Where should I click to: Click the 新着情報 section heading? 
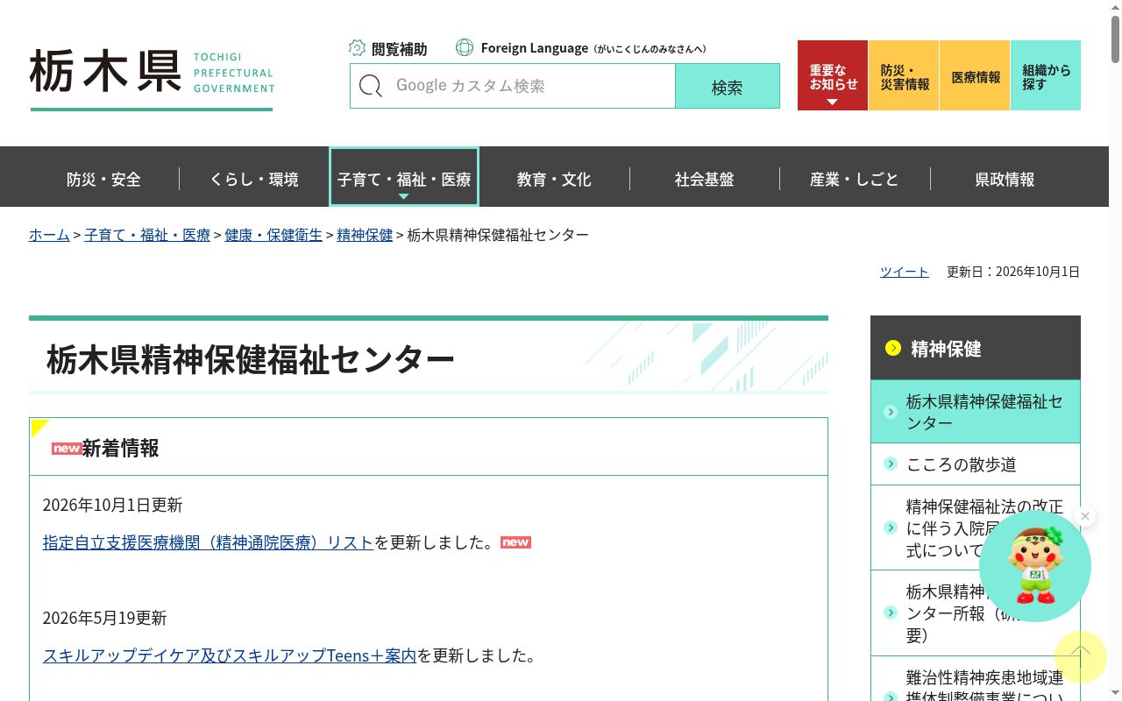coord(120,448)
